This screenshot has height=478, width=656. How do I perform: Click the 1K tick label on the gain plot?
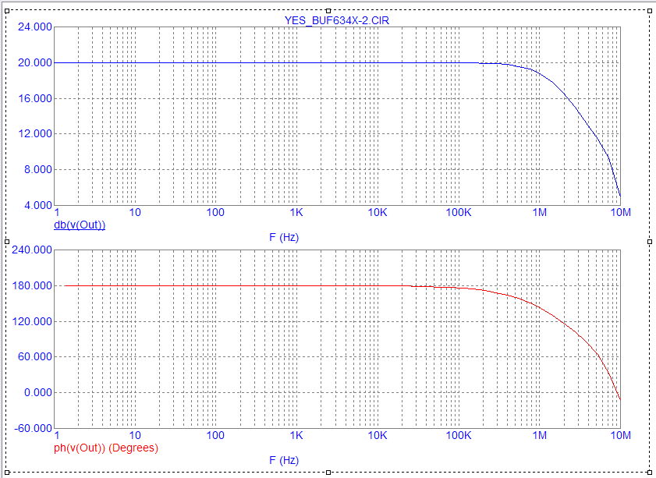click(296, 212)
